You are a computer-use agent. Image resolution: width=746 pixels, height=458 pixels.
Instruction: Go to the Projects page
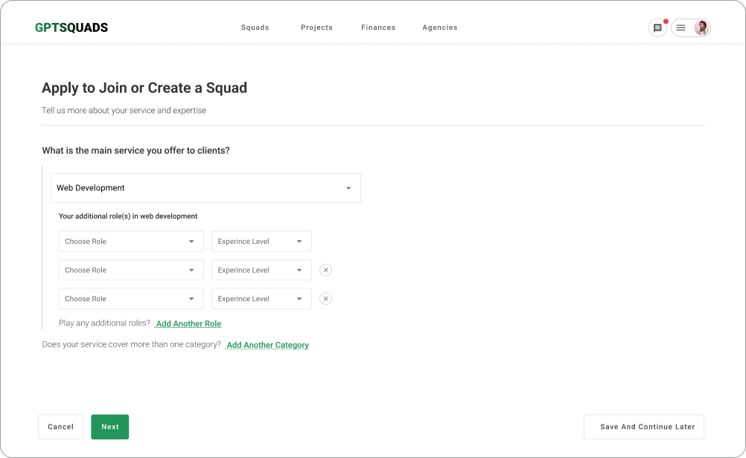coord(316,28)
